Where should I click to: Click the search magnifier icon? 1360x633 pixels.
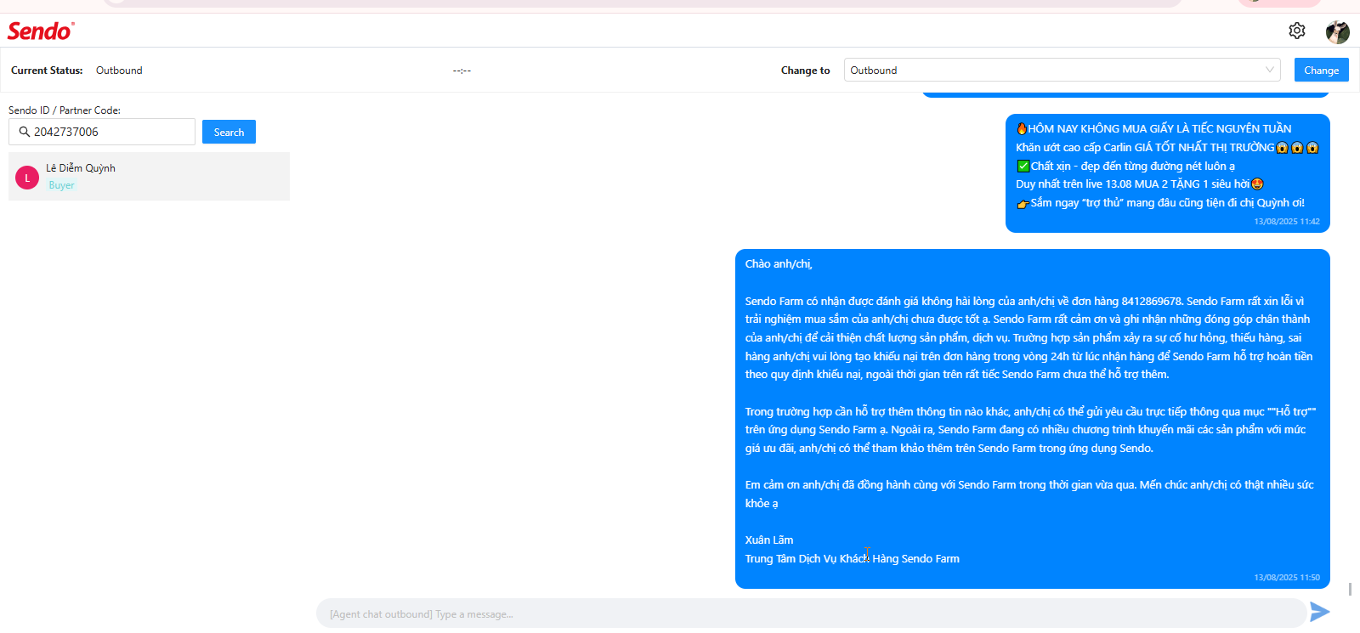[x=25, y=132]
